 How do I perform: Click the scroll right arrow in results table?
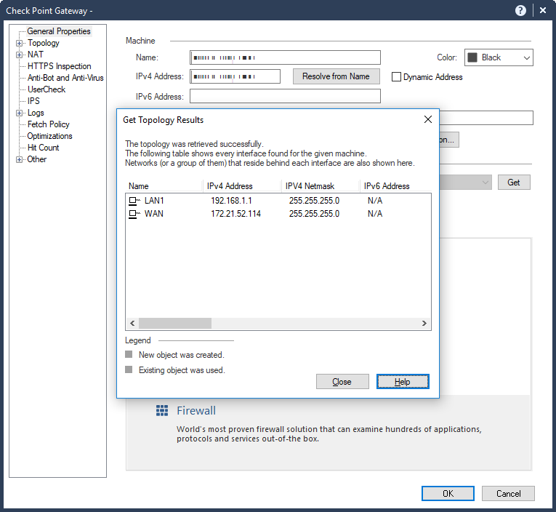[x=426, y=323]
